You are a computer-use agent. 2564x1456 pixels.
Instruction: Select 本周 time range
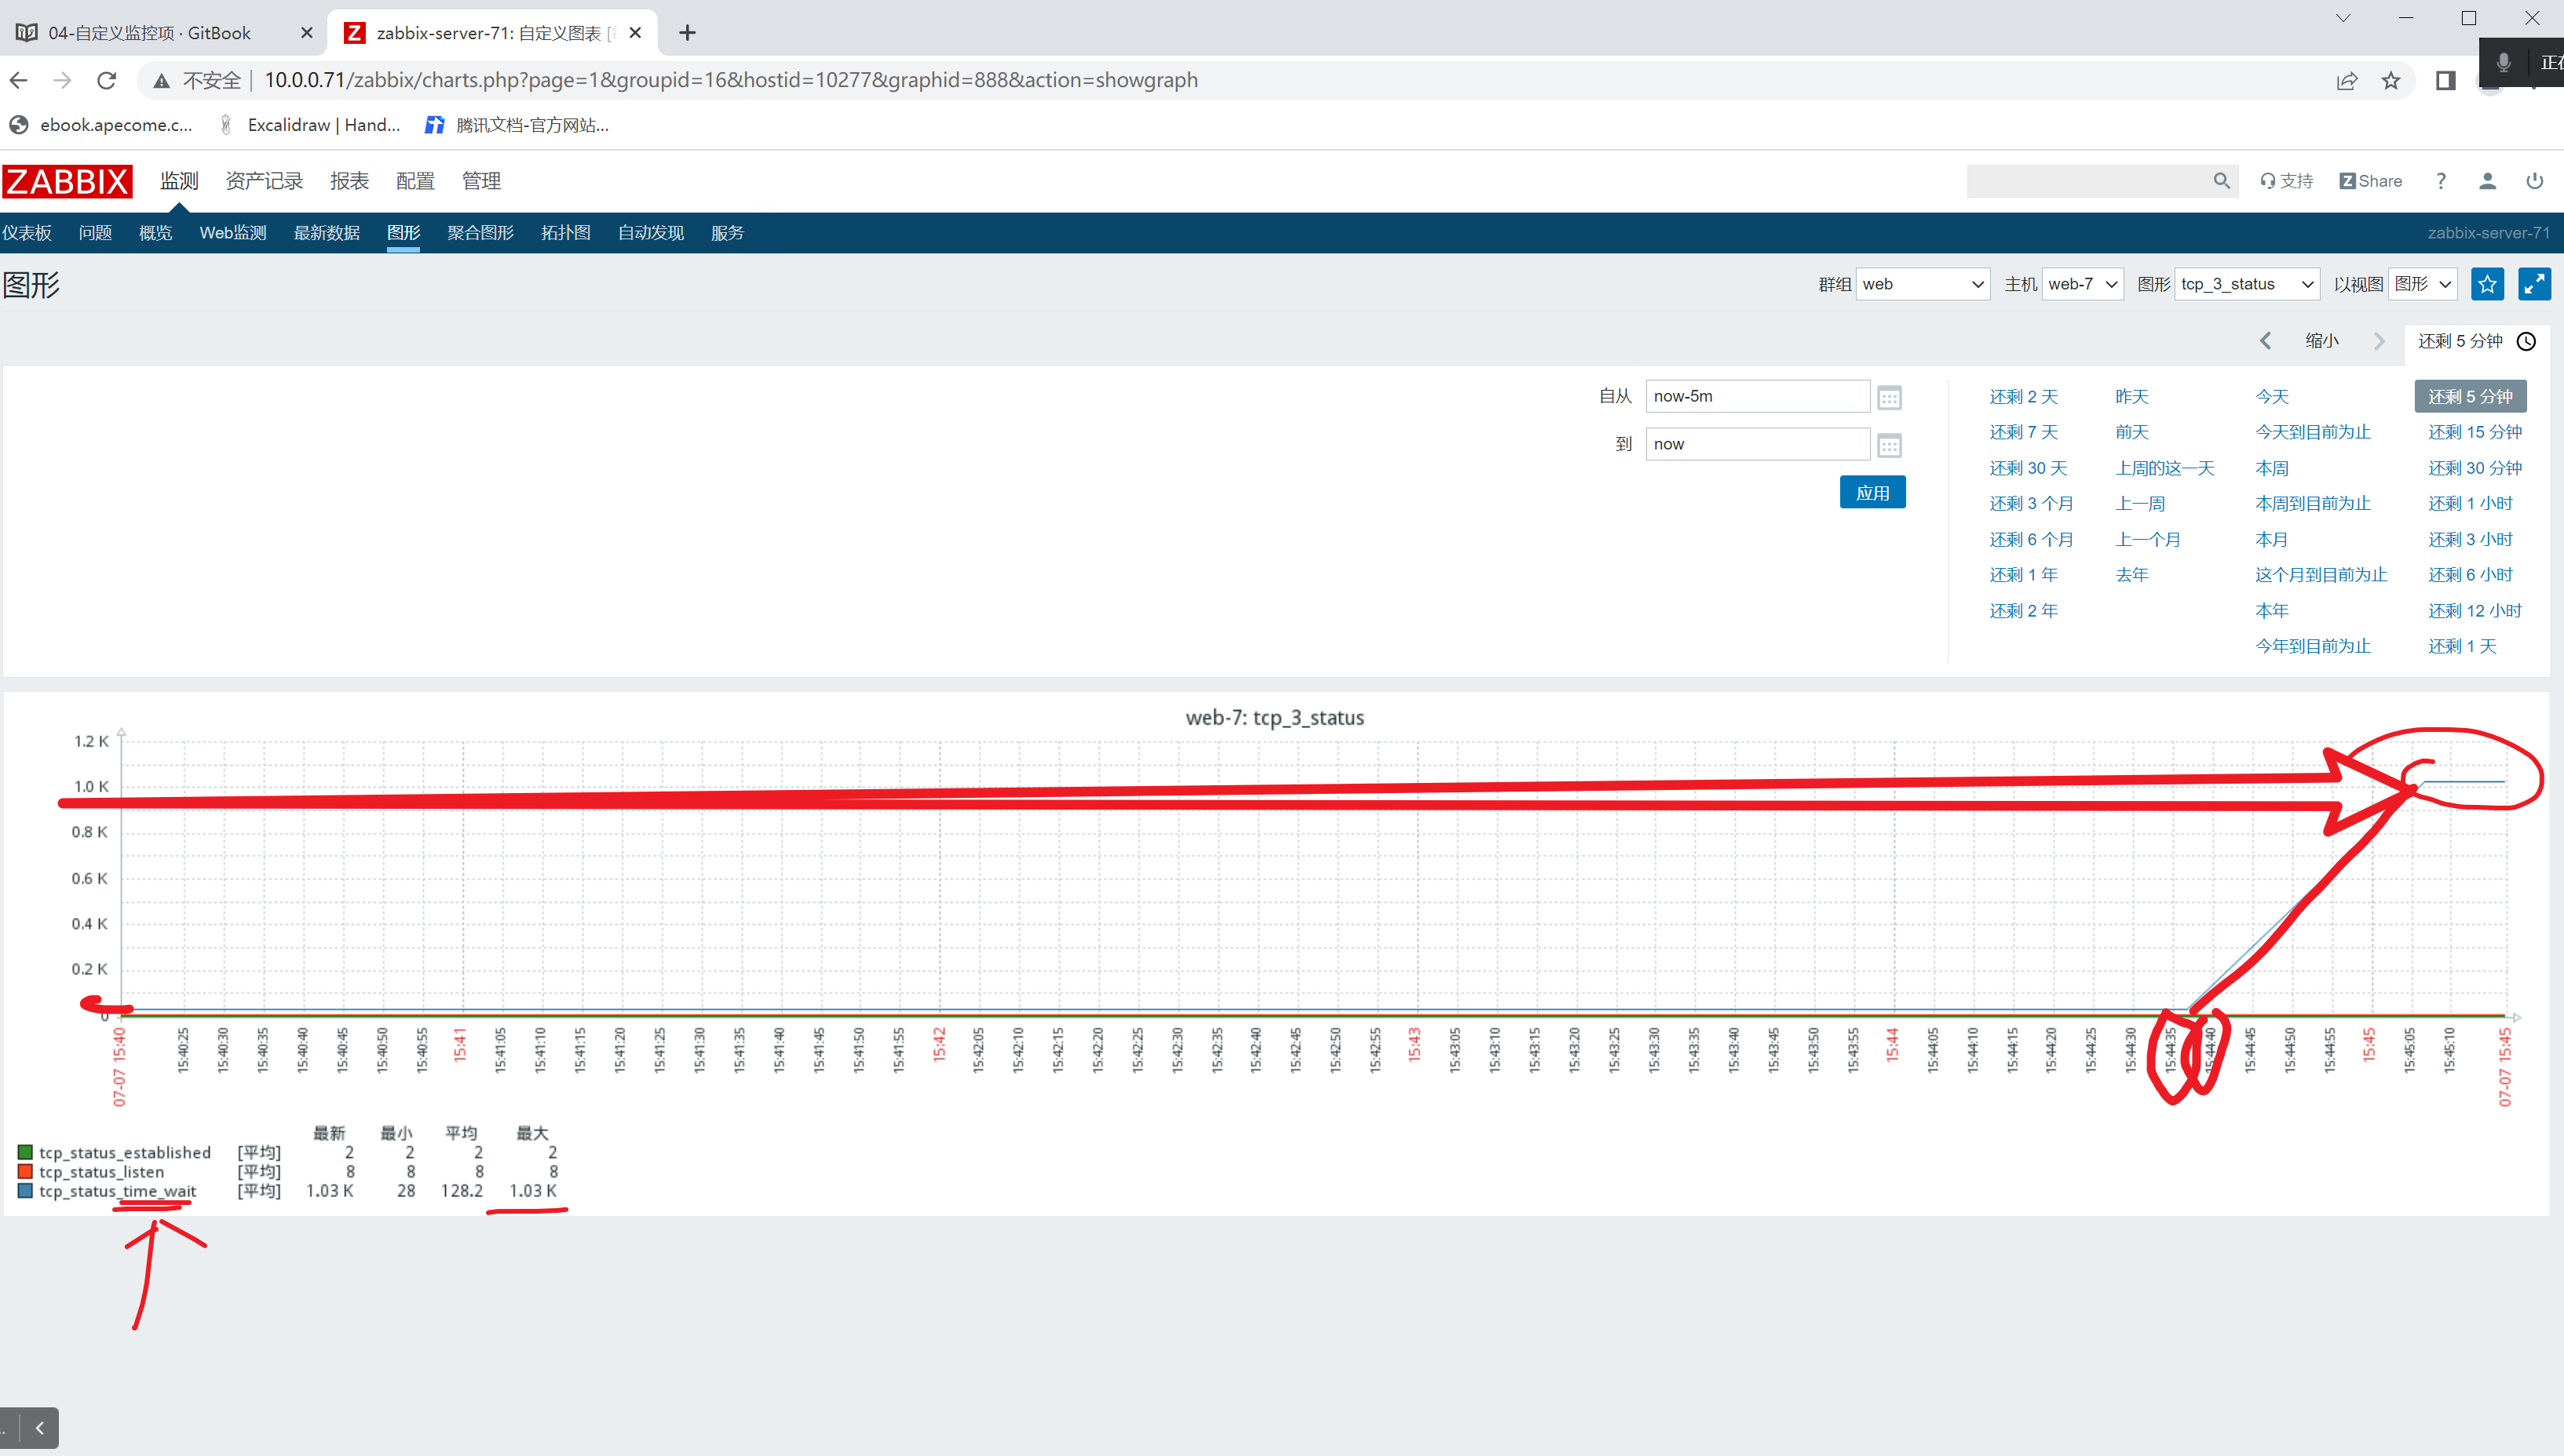[x=2272, y=468]
